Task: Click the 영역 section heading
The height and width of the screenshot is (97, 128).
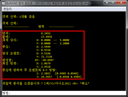Action: coord(41,27)
